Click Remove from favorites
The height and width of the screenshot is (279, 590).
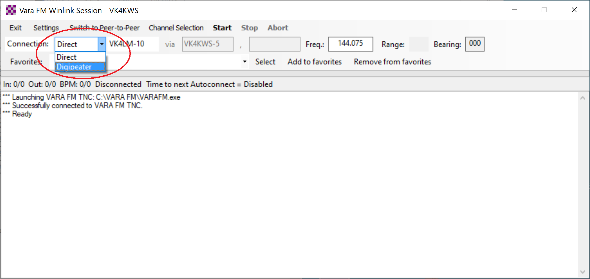pyautogui.click(x=392, y=62)
